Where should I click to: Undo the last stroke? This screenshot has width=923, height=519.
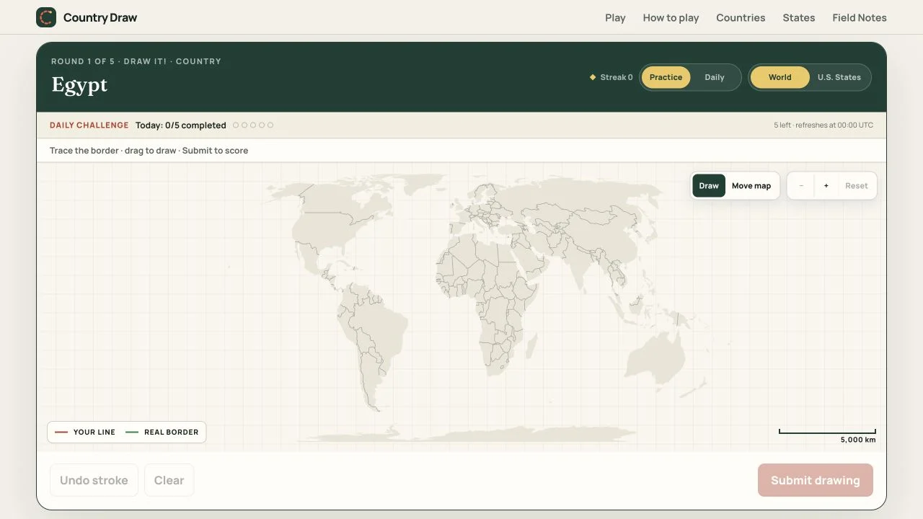tap(94, 480)
